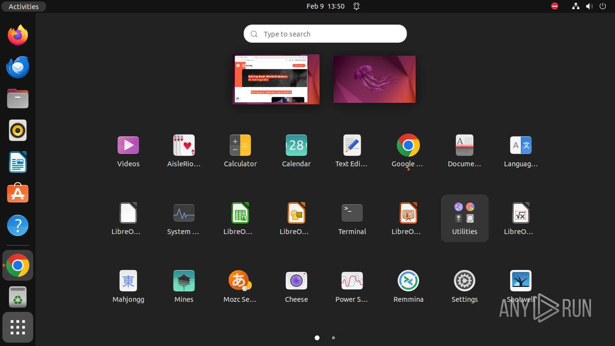Open the power system menu
This screenshot has height=346, width=615.
pos(603,6)
